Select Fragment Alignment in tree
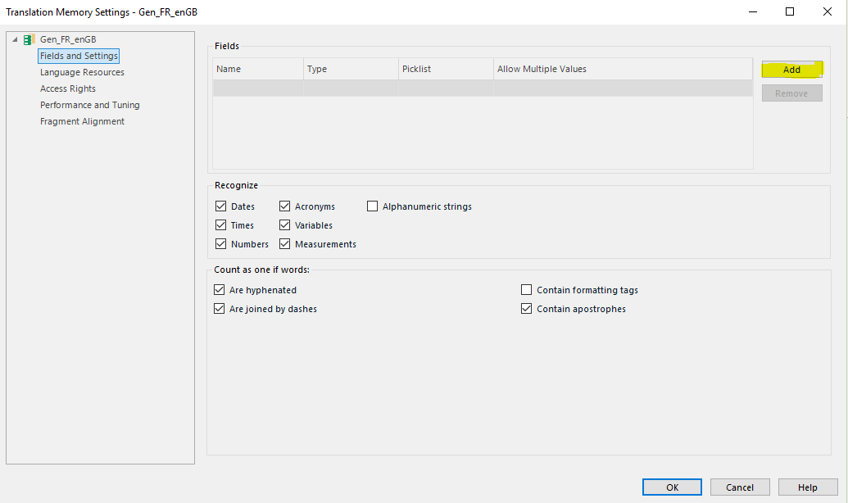The height and width of the screenshot is (503, 848). click(x=82, y=121)
